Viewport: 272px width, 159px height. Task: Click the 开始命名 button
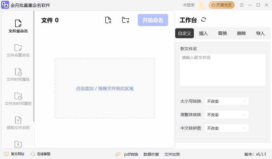coord(153,20)
